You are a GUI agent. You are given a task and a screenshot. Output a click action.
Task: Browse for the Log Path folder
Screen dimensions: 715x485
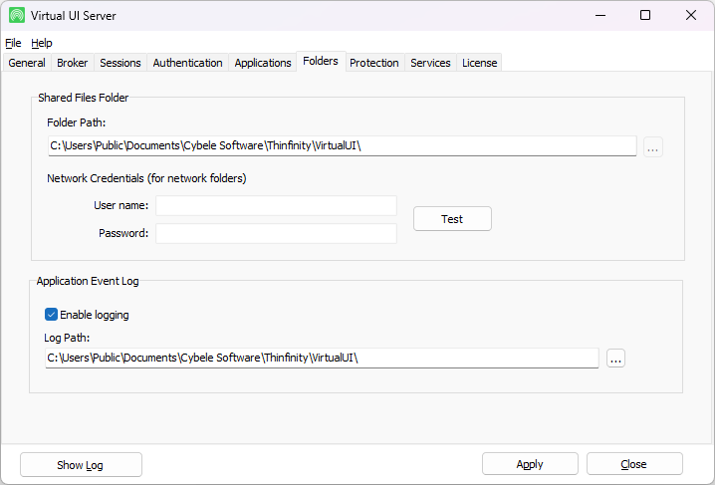[x=615, y=359]
